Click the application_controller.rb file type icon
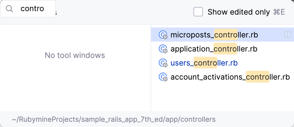294x127 pixels. coord(163,49)
